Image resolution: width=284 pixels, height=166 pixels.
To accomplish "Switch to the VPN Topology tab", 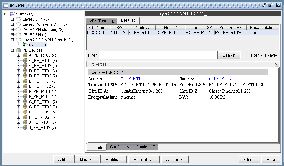I will tap(102, 21).
